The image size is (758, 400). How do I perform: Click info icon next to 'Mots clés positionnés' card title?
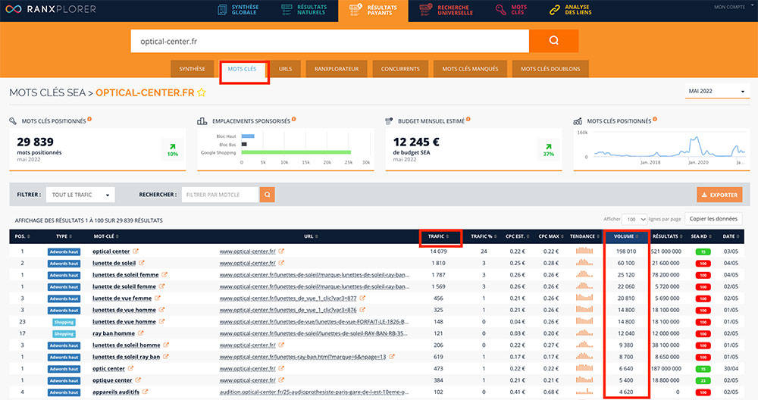click(90, 120)
